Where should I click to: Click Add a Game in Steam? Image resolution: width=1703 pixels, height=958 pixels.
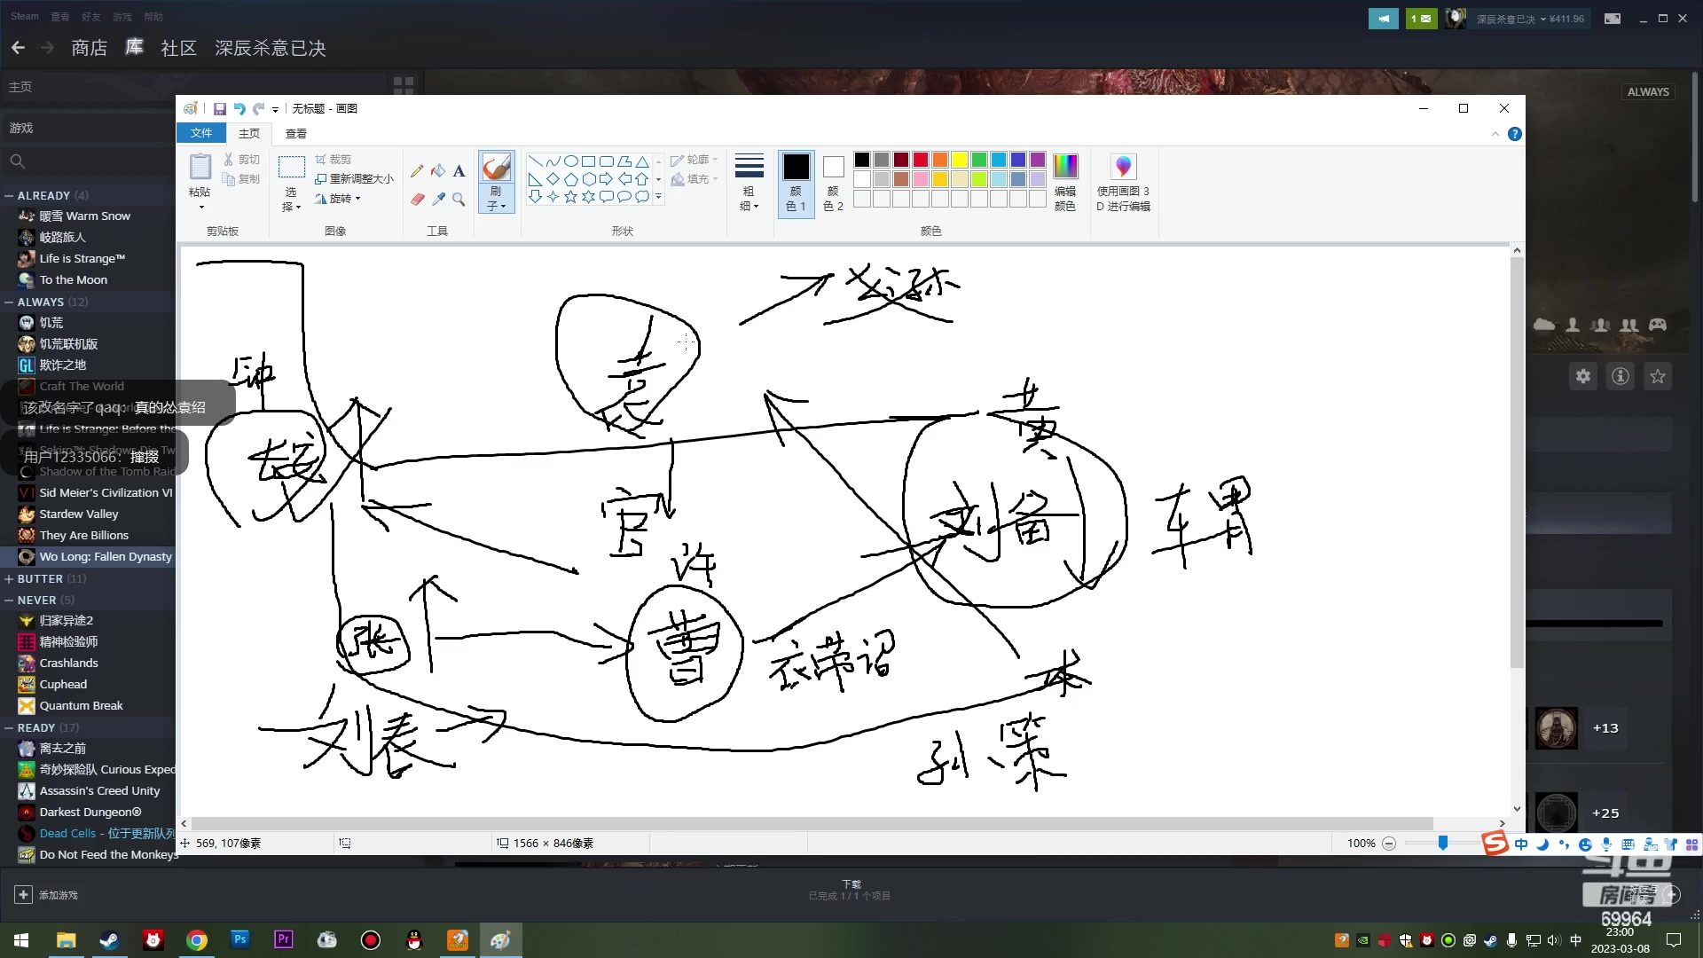(x=46, y=895)
